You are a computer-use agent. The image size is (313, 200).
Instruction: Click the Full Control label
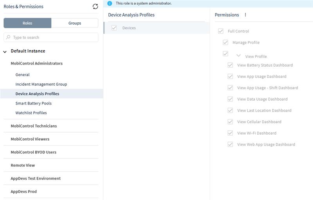coord(238,31)
